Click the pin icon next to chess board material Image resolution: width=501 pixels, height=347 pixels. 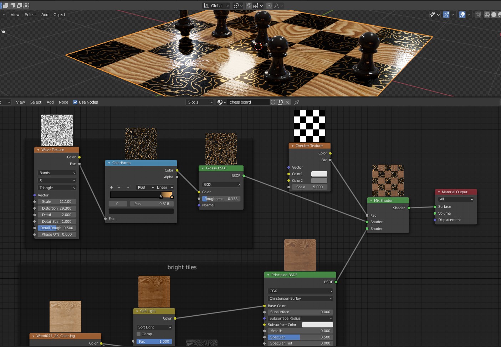tap(296, 102)
